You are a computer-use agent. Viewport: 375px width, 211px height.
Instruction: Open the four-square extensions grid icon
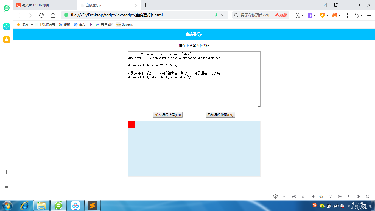347,15
